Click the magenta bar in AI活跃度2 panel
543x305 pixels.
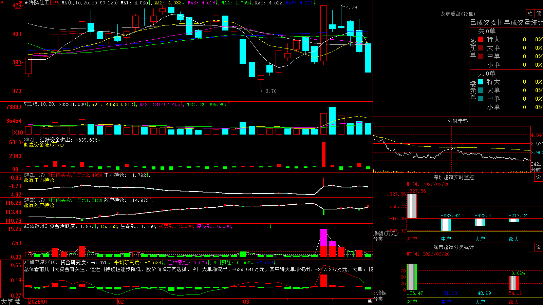(323, 237)
